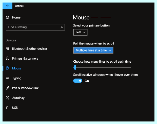Select Mouse in the sidebar
This screenshot has width=157, height=124.
click(x=17, y=68)
